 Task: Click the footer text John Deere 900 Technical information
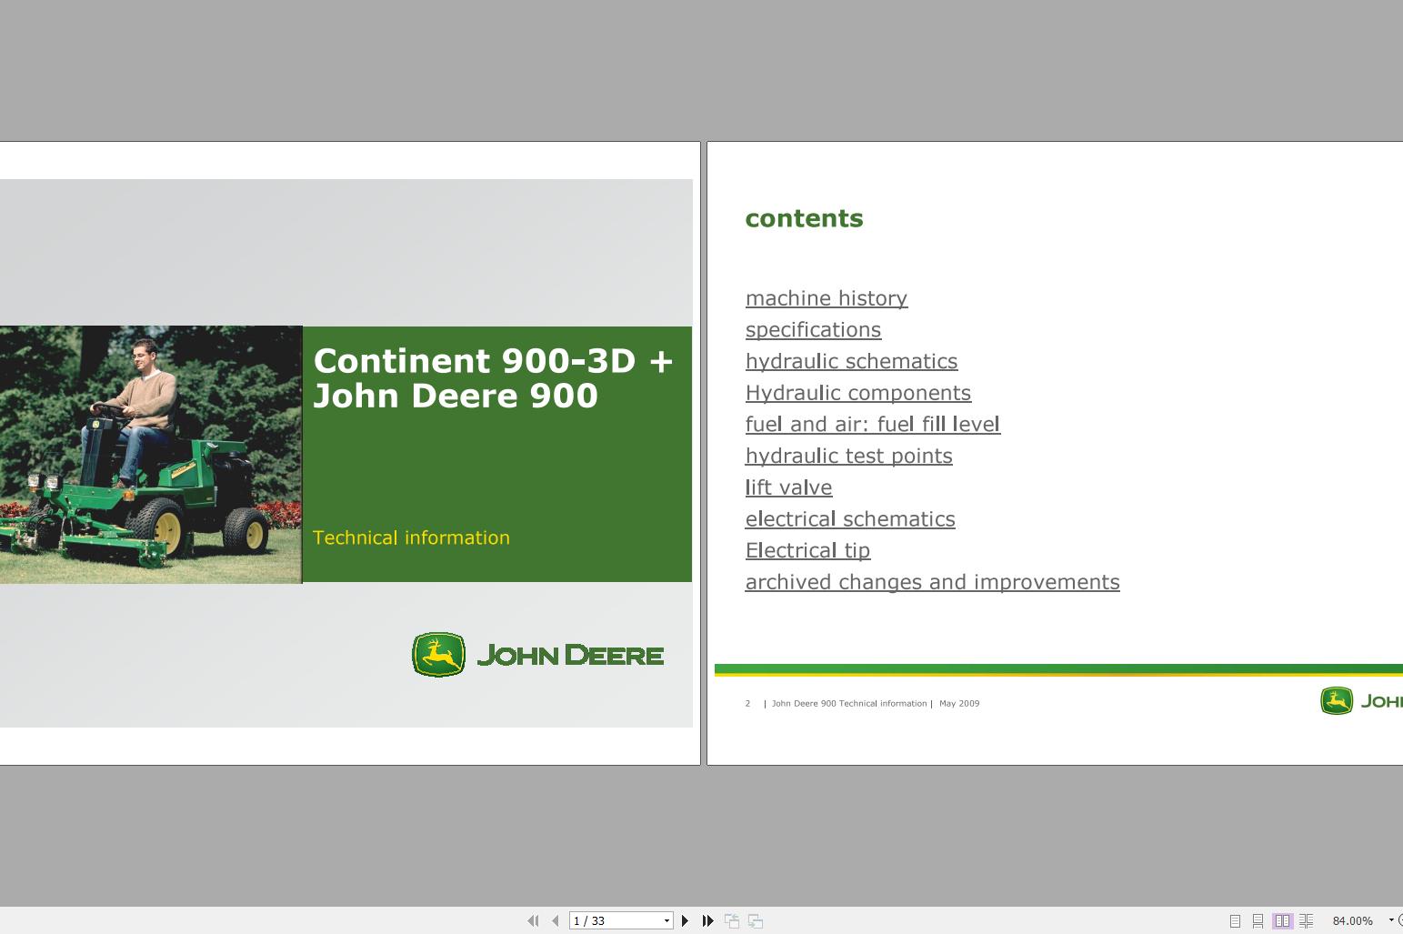pos(849,703)
